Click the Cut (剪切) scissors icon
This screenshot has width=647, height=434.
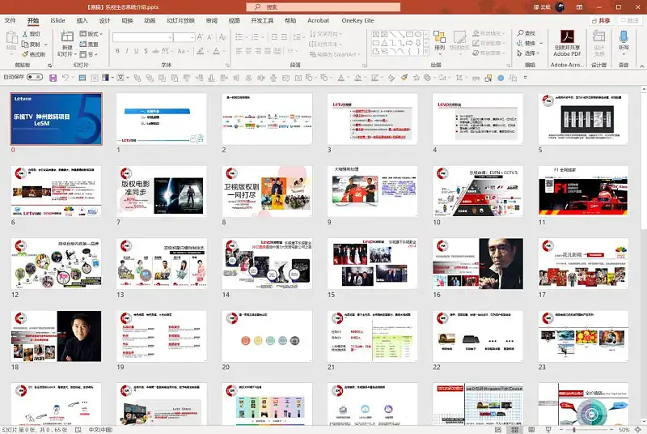(25, 34)
